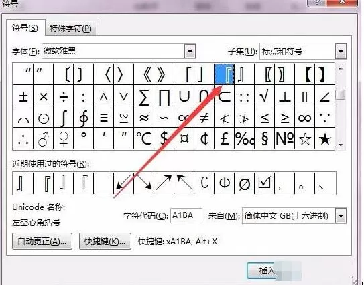The width and height of the screenshot is (364, 285).
Task: Select the numero № symbol
Action: 285,138
